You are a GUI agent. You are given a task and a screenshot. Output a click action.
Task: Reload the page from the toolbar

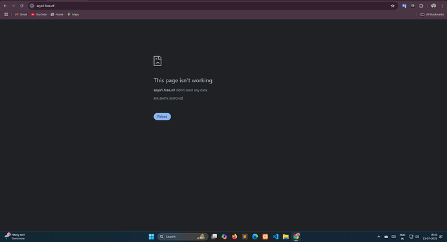[21, 6]
